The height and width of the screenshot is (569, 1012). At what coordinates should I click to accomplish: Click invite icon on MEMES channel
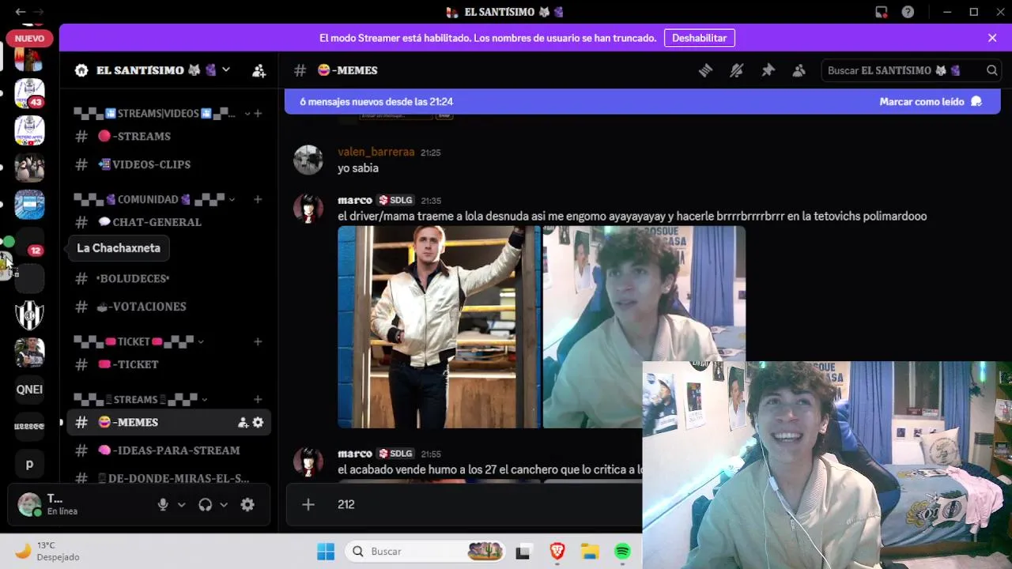[243, 423]
